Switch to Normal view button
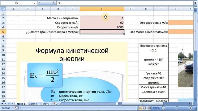Screen dimensions: 198x111 pos(140,108)
